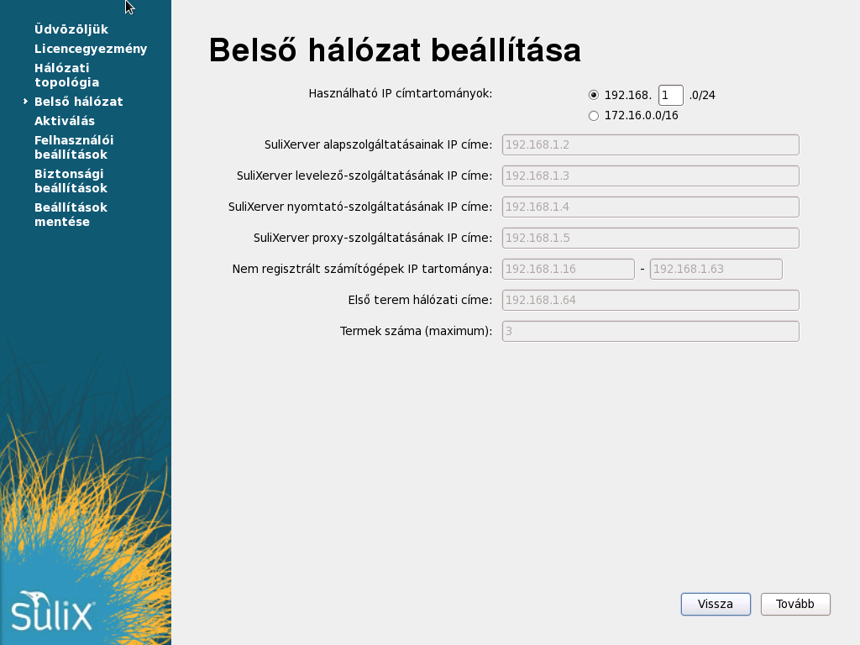Select the Belső hálózat sidebar step
860x645 pixels.
tap(78, 102)
